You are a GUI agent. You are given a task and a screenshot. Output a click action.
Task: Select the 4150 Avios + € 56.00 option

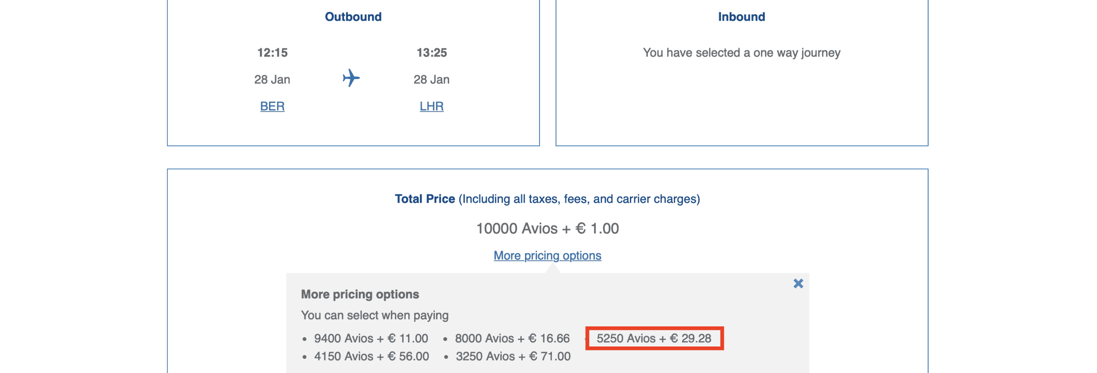point(371,356)
